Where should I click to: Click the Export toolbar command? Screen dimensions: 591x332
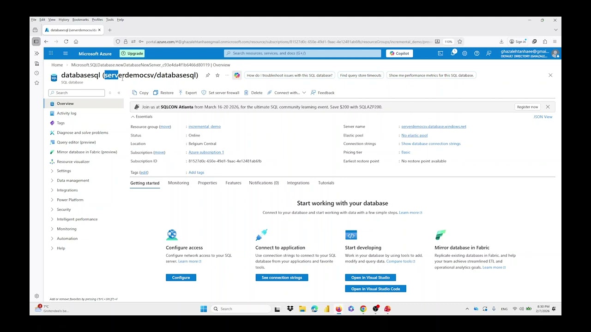(187, 93)
